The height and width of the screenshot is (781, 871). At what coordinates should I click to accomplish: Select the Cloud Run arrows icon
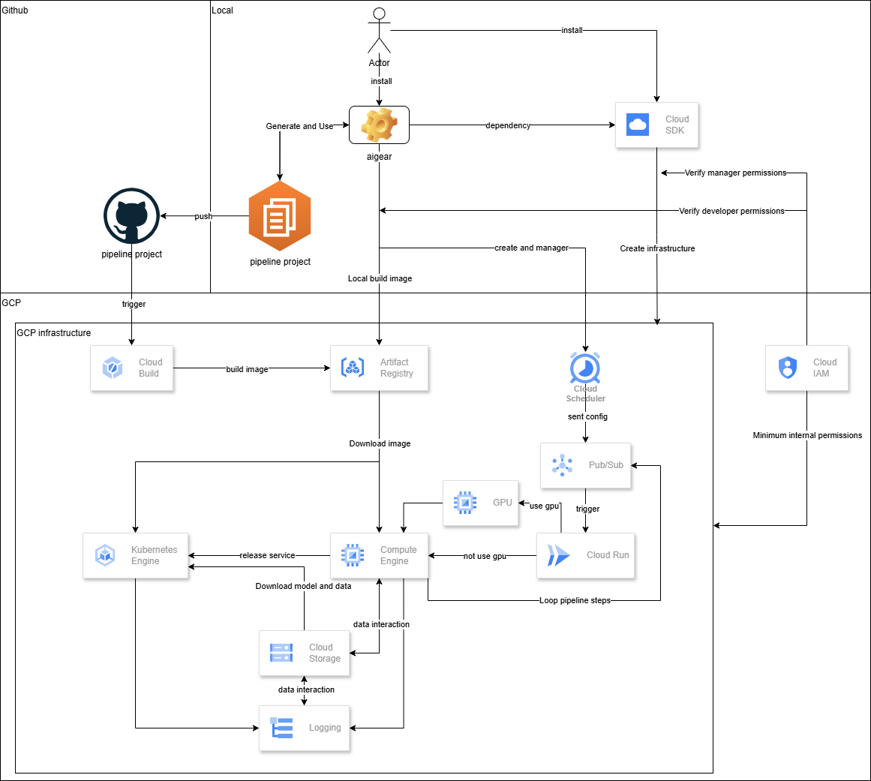click(x=558, y=555)
